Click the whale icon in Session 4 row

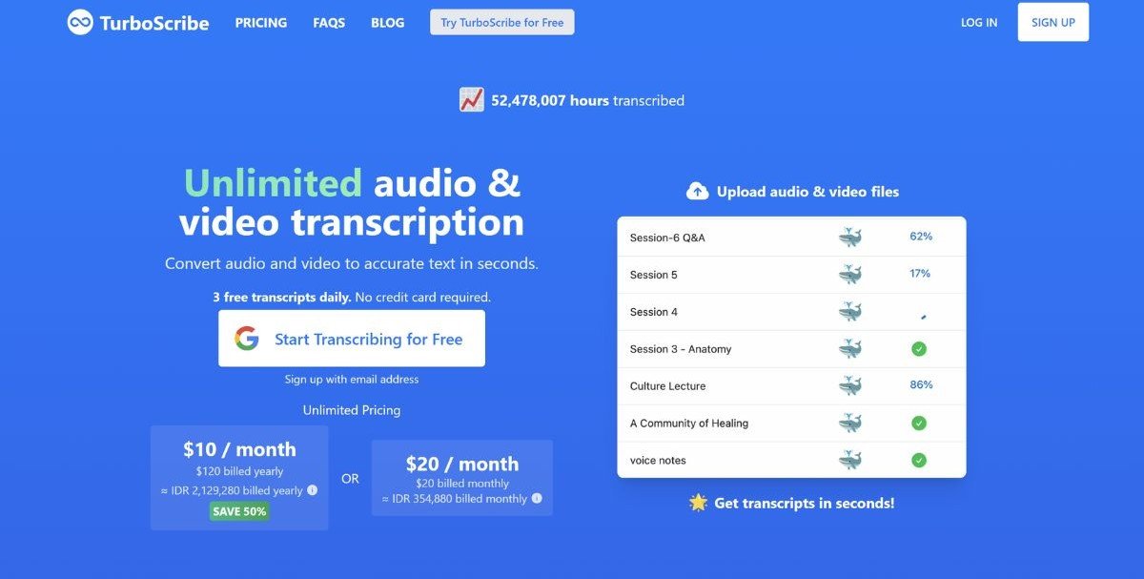pyautogui.click(x=849, y=312)
